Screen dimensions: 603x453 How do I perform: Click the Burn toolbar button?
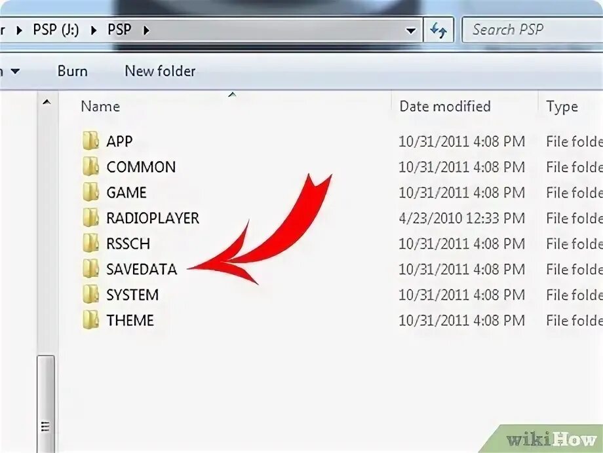point(72,71)
